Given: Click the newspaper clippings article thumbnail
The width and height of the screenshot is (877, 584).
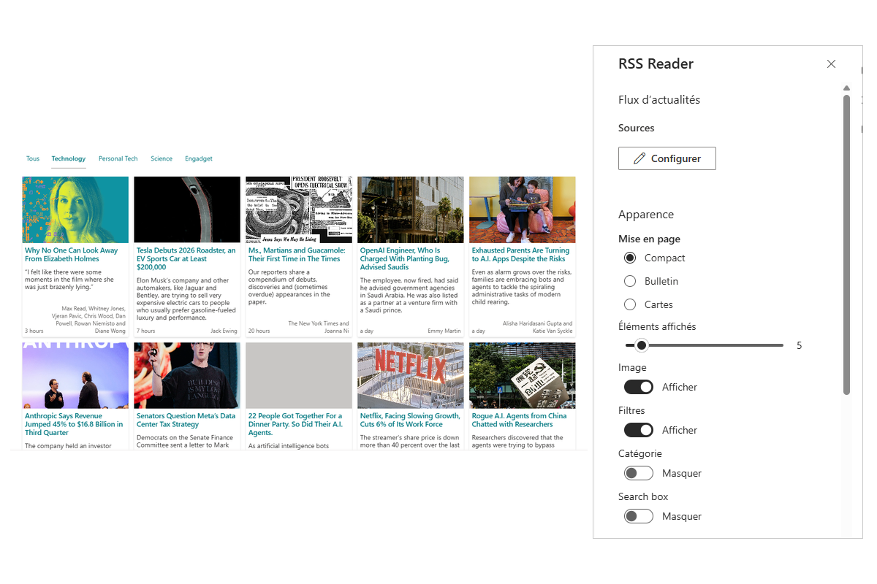Looking at the screenshot, I should (299, 210).
